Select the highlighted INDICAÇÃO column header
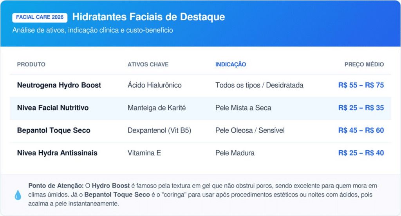The width and height of the screenshot is (401, 216). (231, 64)
